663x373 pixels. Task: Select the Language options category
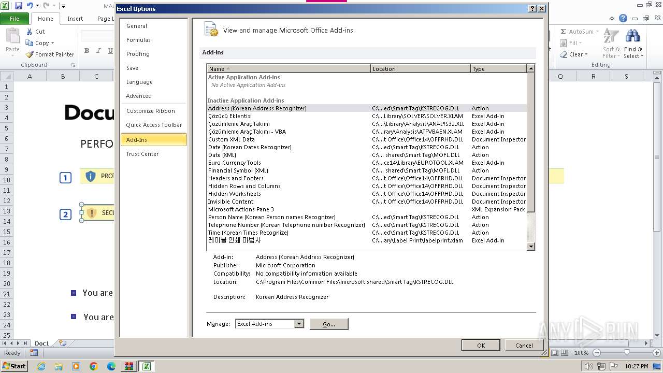click(x=153, y=82)
